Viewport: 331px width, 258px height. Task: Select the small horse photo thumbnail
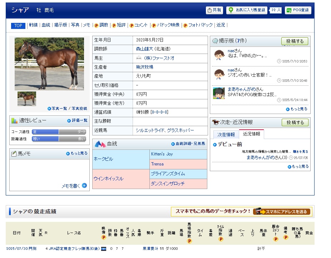click(27, 99)
